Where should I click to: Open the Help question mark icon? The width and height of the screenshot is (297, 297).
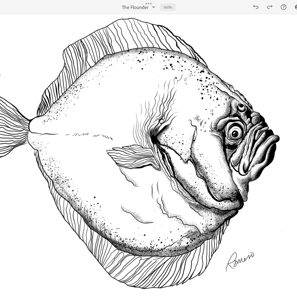283,7
